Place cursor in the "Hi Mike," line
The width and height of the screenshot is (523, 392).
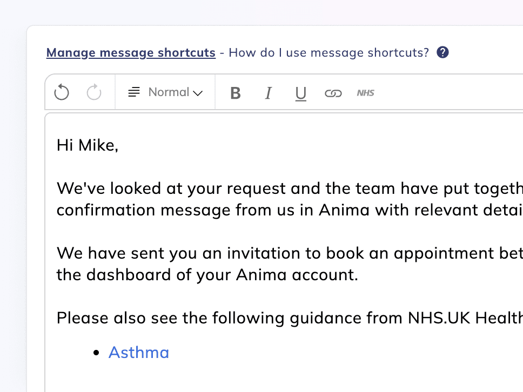click(88, 145)
